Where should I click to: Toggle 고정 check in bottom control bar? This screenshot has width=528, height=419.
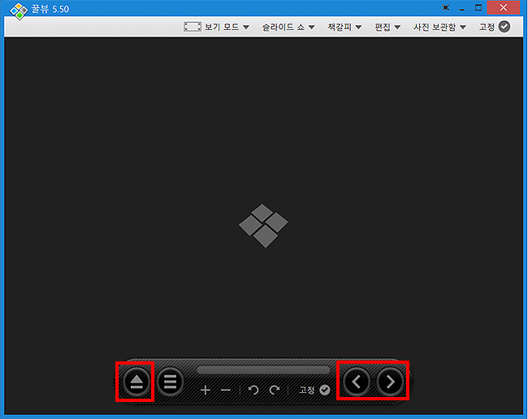pyautogui.click(x=325, y=390)
